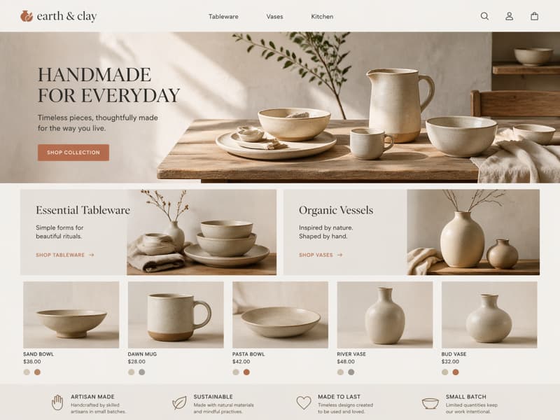
Task: Click the Made to Last heart icon
Action: (304, 402)
